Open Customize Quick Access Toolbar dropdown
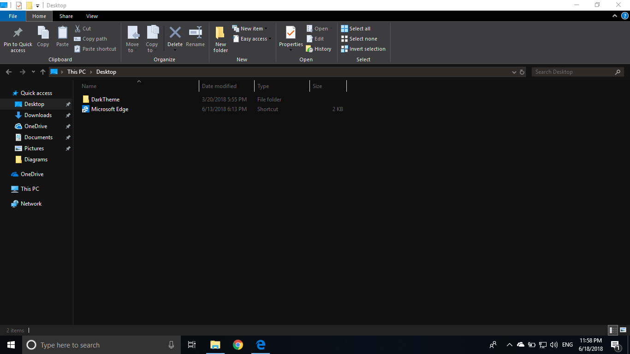Screen dimensions: 630x354 click(37, 6)
